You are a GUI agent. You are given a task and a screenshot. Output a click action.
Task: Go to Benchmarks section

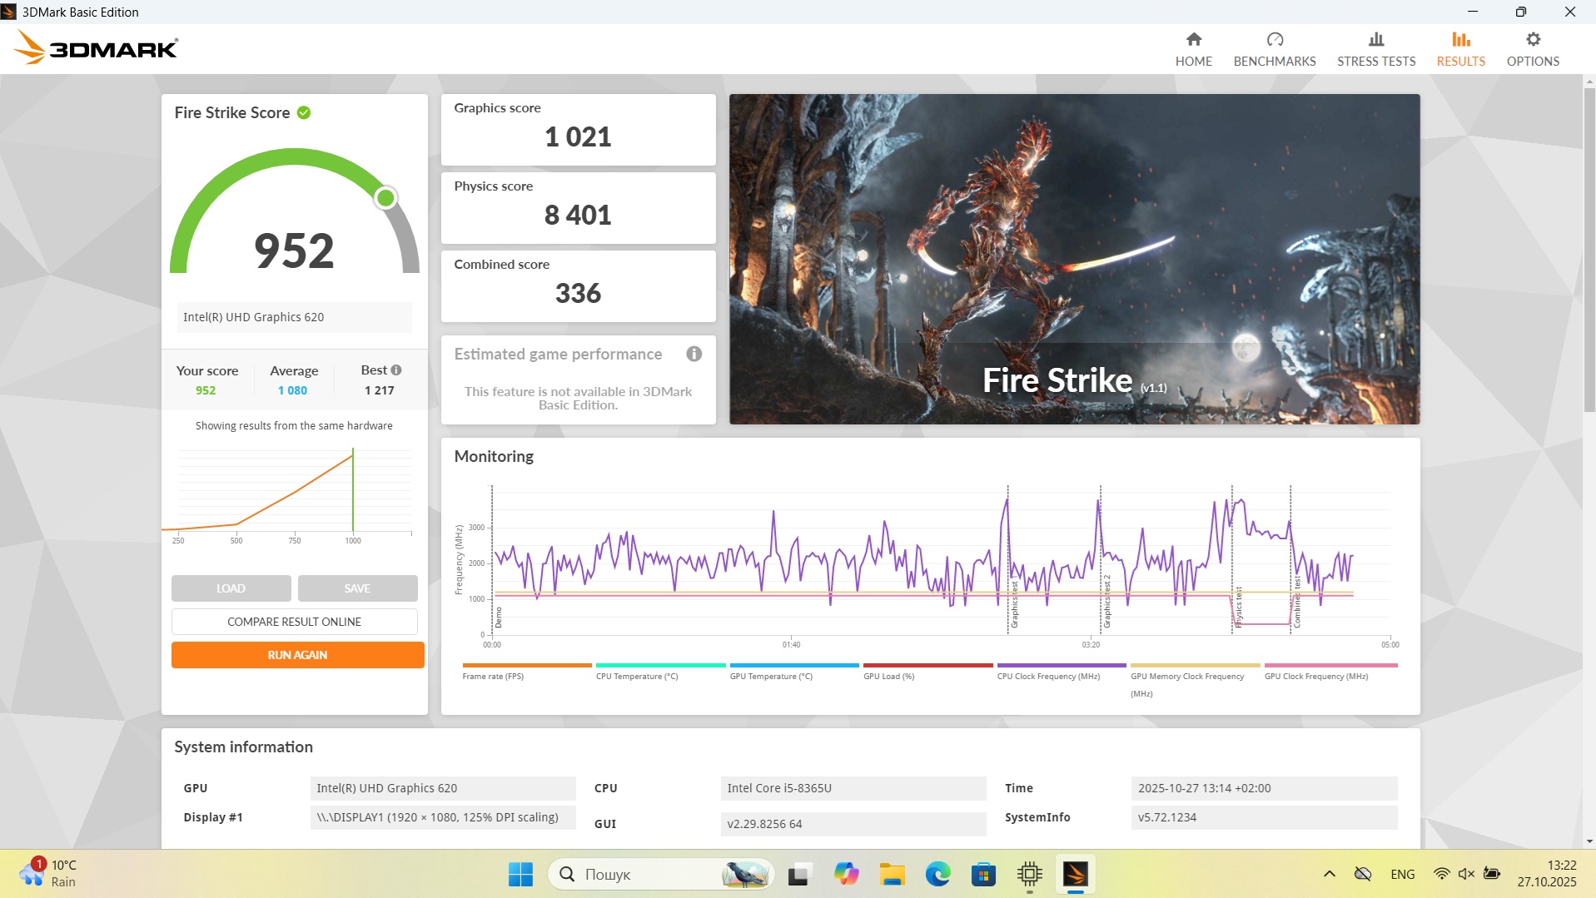1274,50
